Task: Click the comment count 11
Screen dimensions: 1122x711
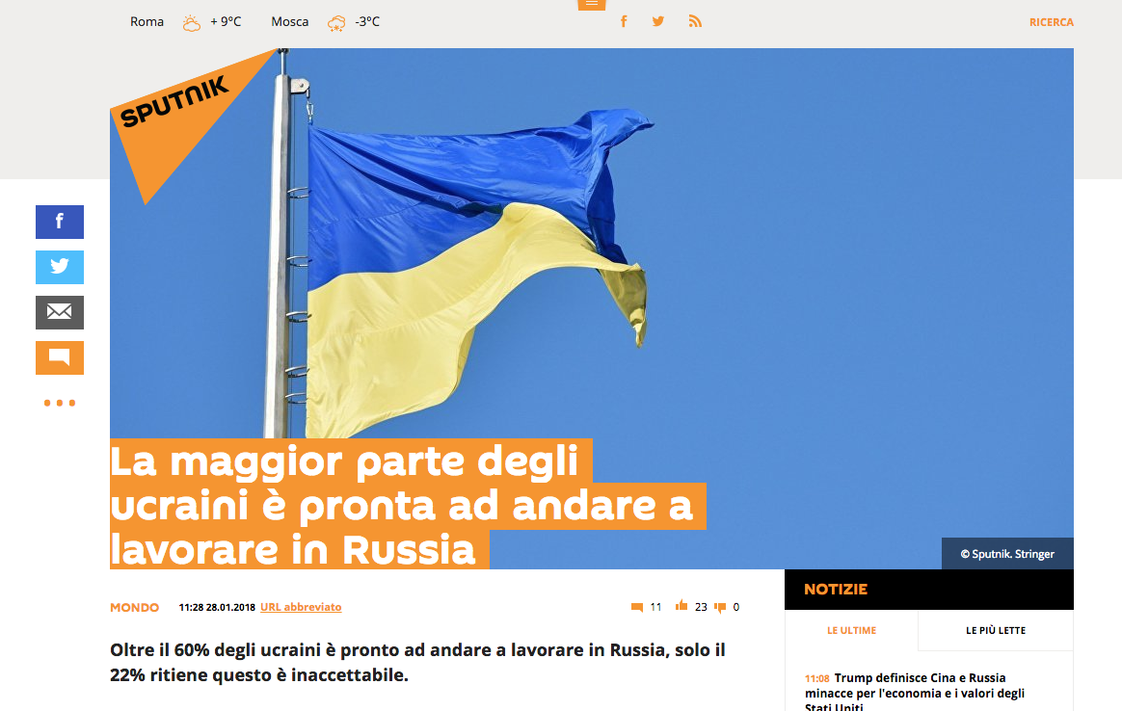Action: tap(655, 607)
